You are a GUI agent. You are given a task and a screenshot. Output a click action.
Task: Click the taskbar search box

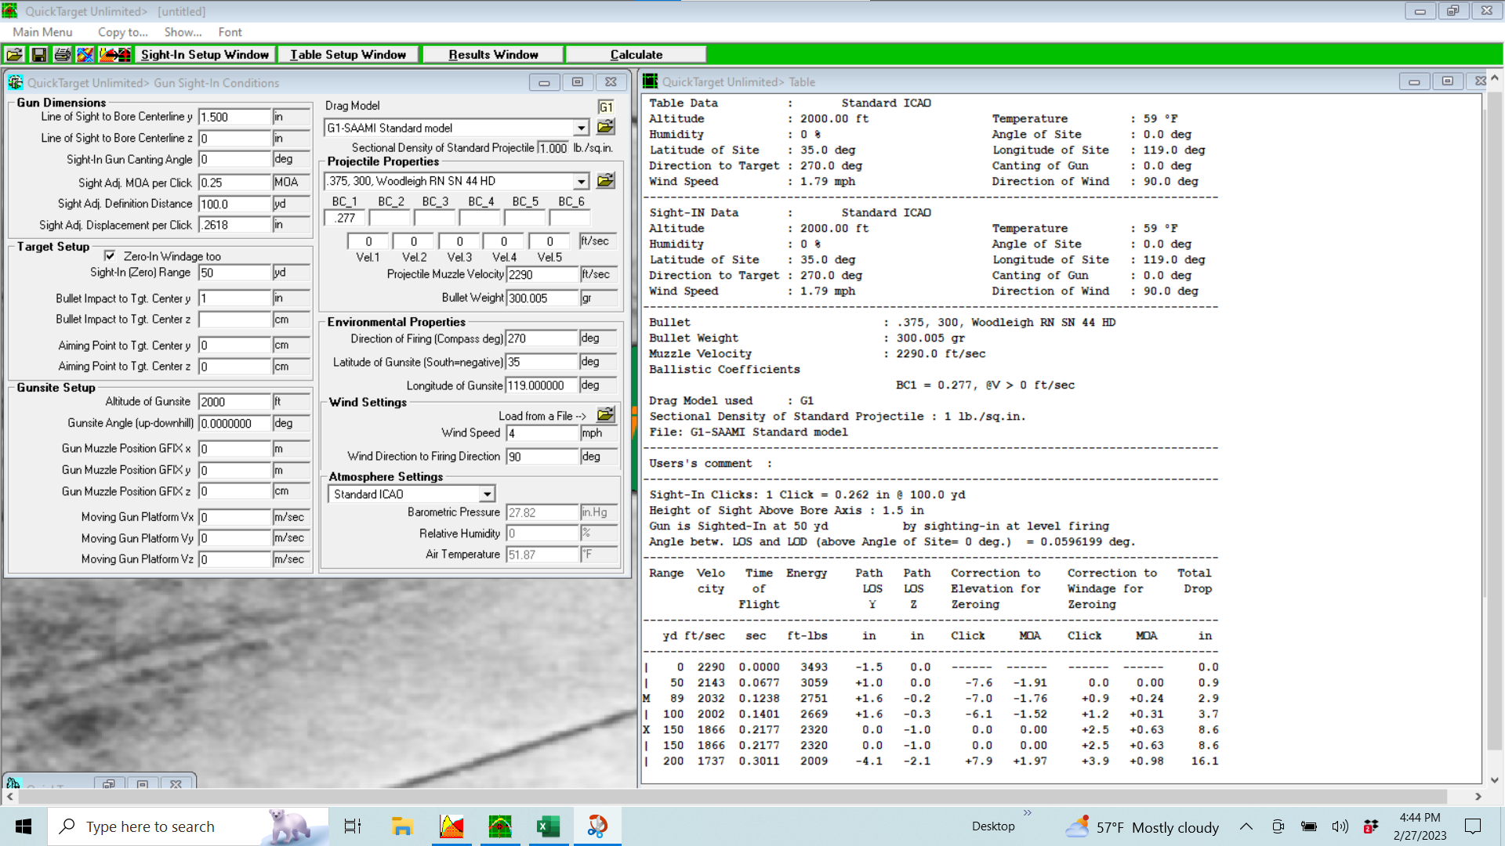coord(188,826)
